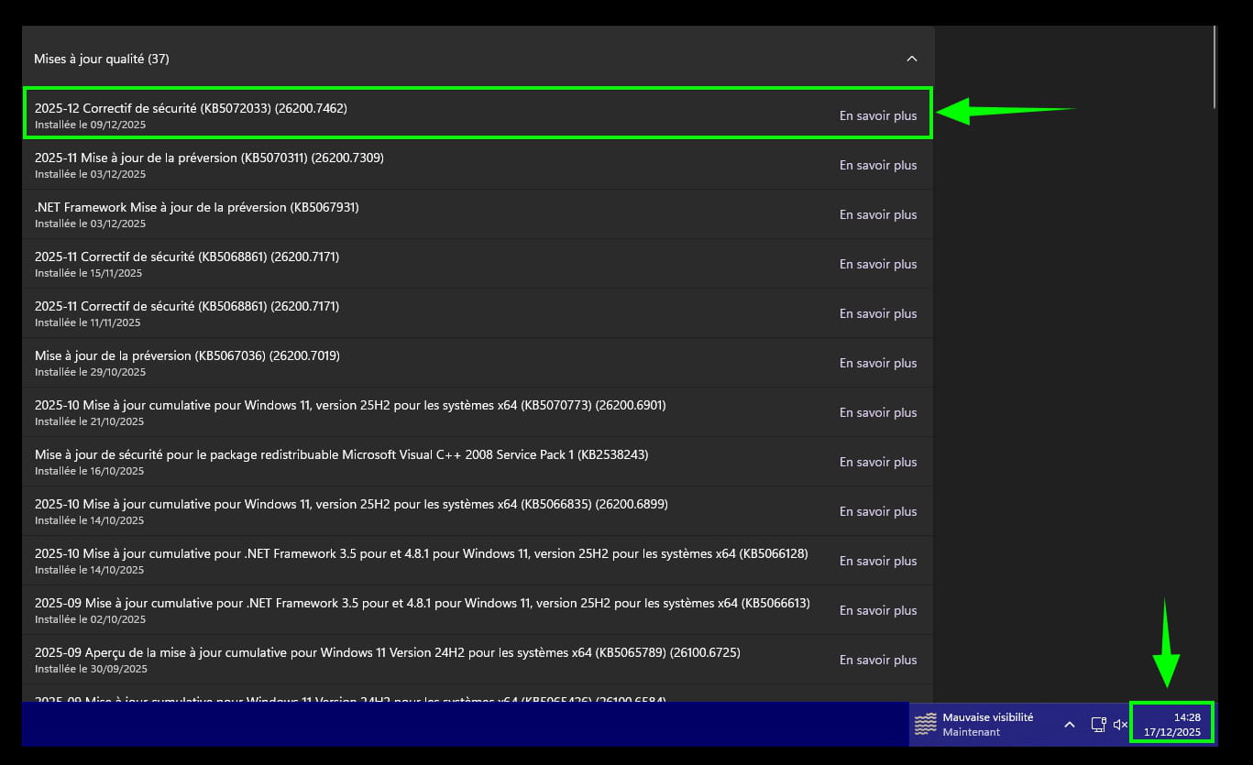Click En savoir plus for KB5067036

click(x=877, y=363)
